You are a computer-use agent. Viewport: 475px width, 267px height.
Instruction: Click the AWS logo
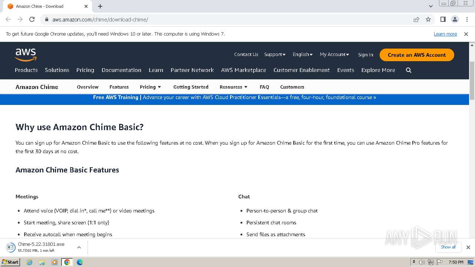pos(26,55)
